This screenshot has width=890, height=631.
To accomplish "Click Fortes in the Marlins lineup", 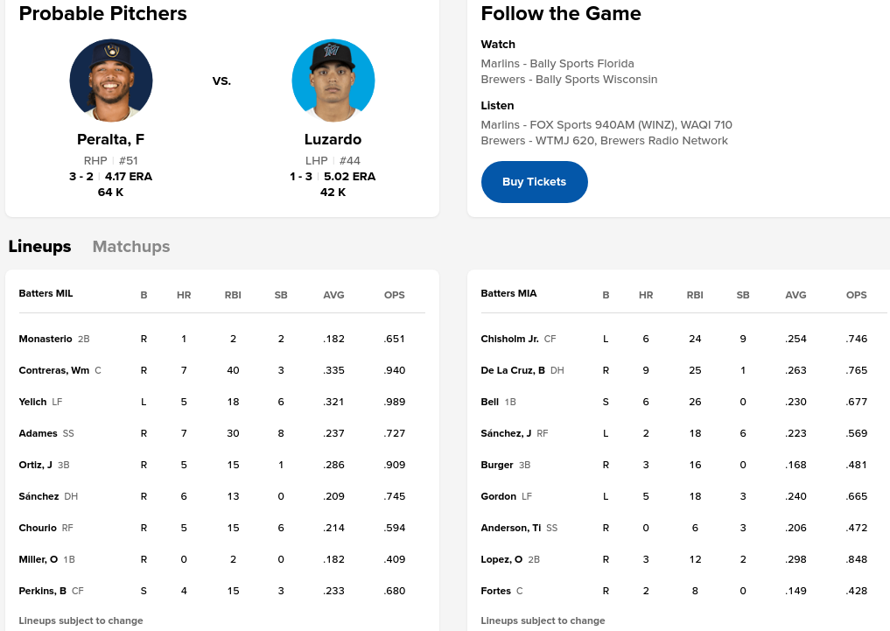I will click(496, 591).
